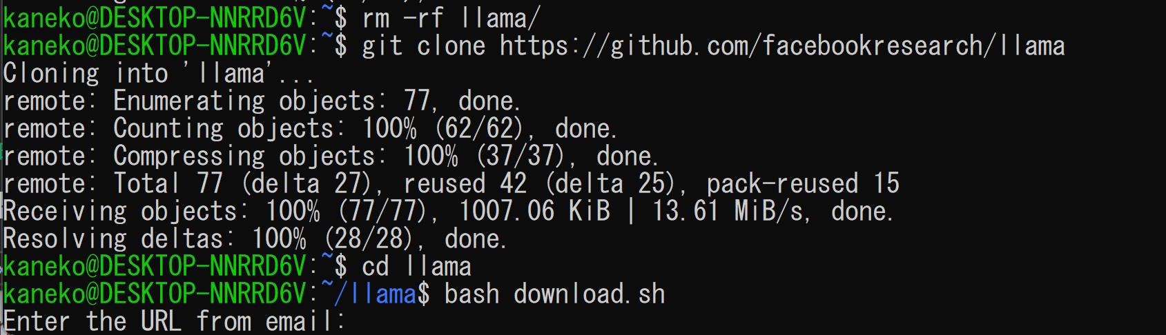The image size is (1166, 335).
Task: Click the 'git clone' command words
Action: pyautogui.click(x=423, y=46)
